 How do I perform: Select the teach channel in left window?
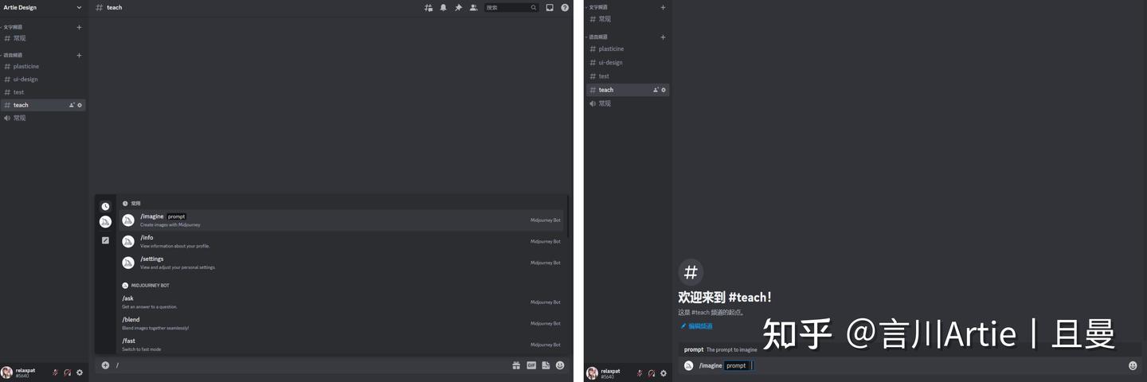[x=43, y=105]
